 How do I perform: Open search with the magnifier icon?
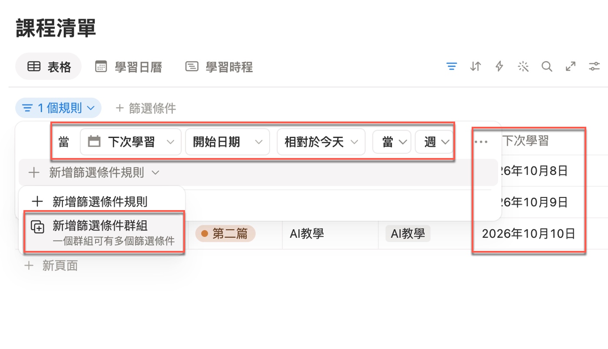tap(547, 66)
